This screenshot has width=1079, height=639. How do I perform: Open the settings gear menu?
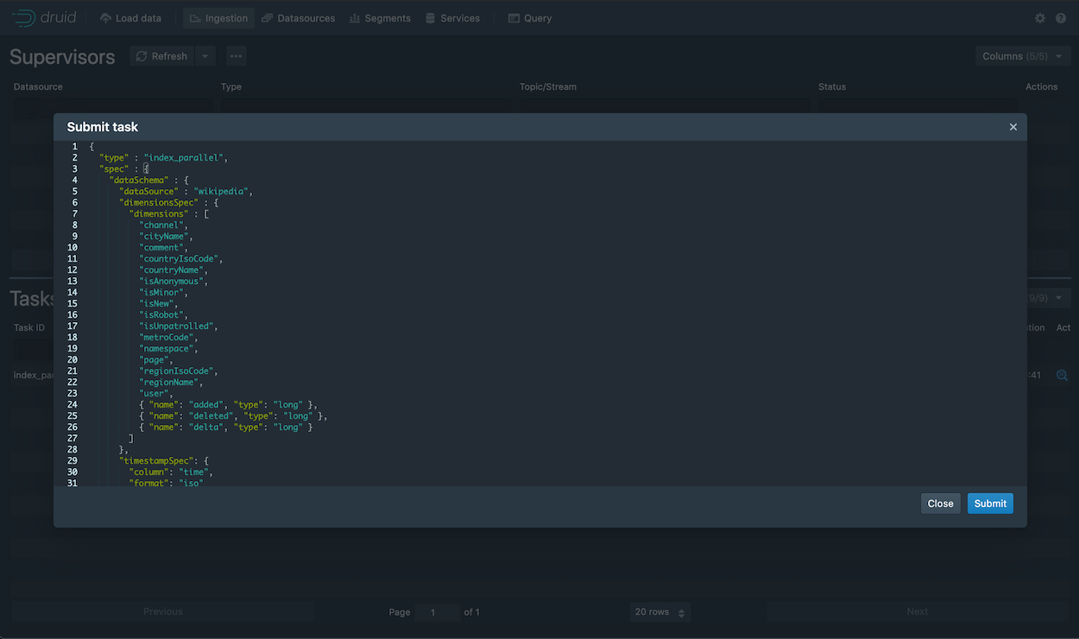coord(1040,17)
